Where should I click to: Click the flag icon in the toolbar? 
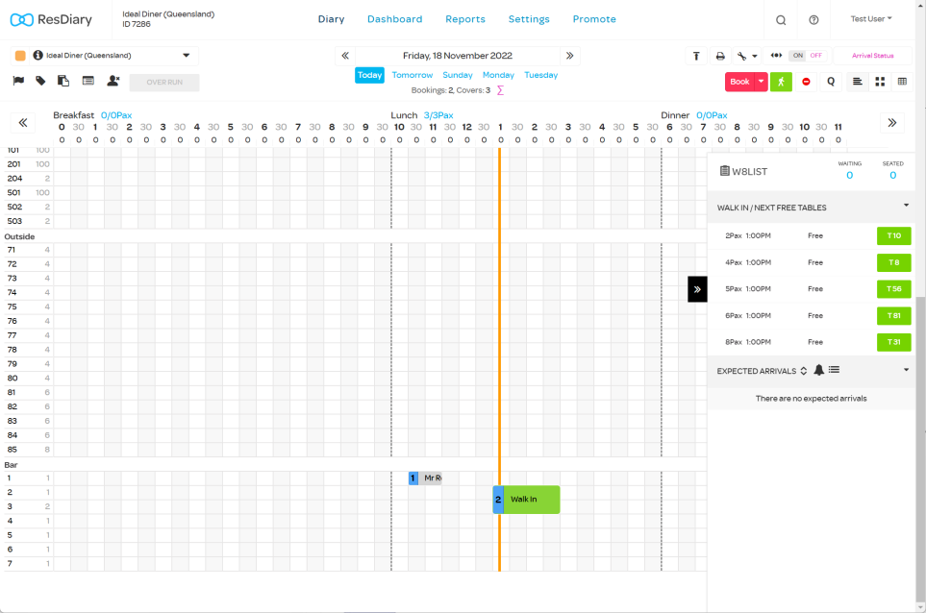(x=17, y=82)
